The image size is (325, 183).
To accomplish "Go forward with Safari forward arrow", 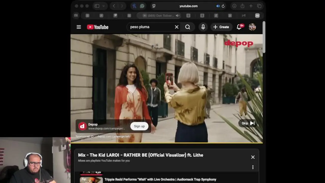I will (x=122, y=6).
